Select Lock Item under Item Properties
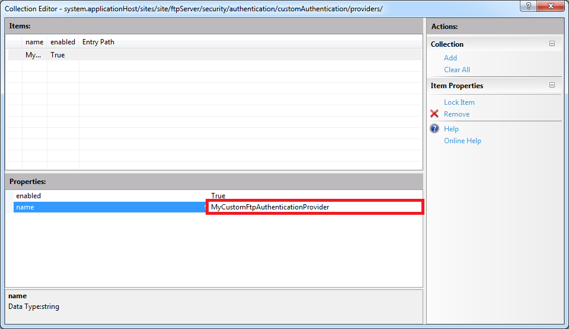 click(459, 102)
